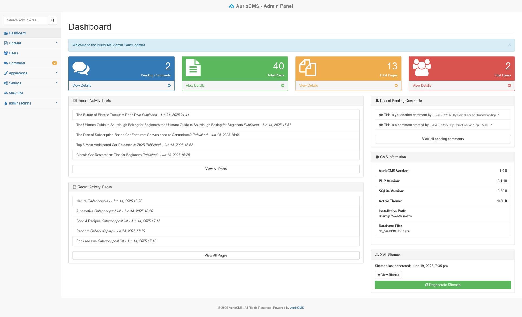Click the Total Pages copy icon
This screenshot has width=522, height=317.
307,68
